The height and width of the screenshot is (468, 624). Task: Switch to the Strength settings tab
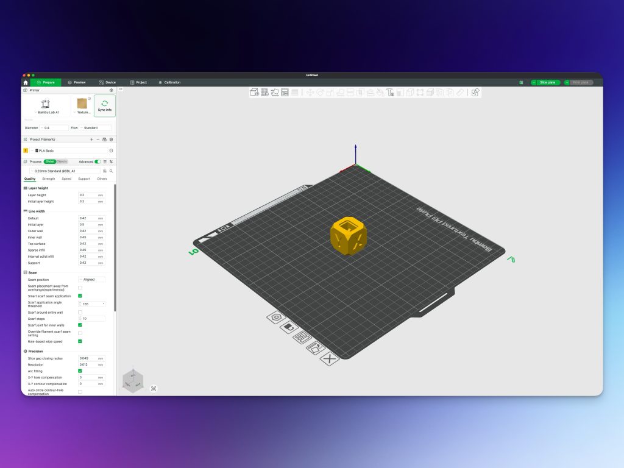[x=48, y=179]
